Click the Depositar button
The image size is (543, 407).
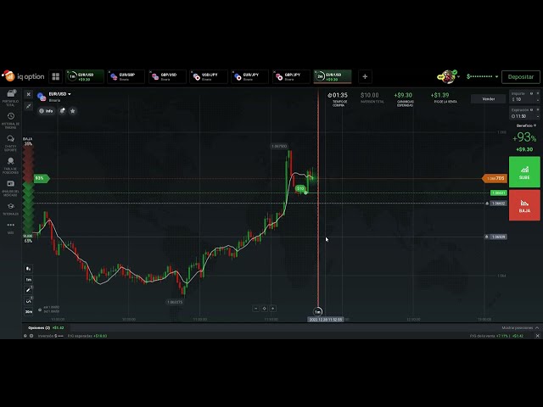[x=520, y=76]
